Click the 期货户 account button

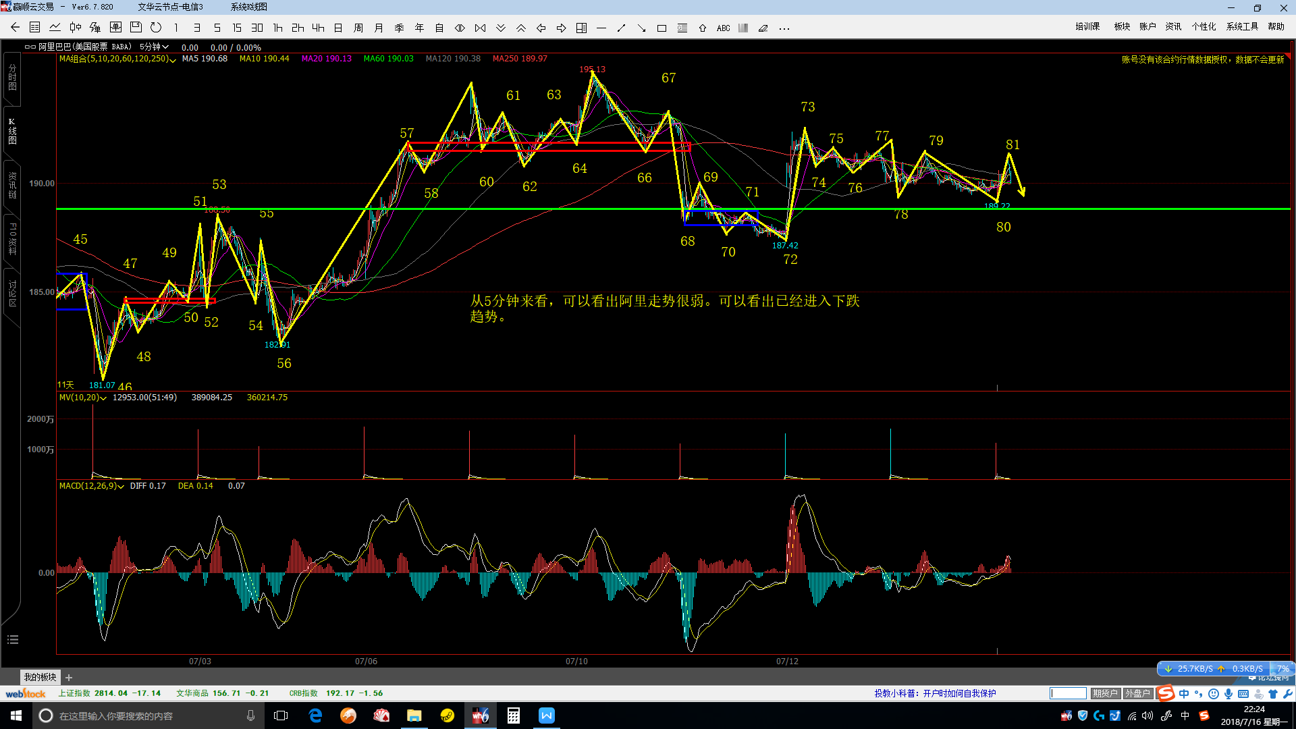[x=1105, y=693]
